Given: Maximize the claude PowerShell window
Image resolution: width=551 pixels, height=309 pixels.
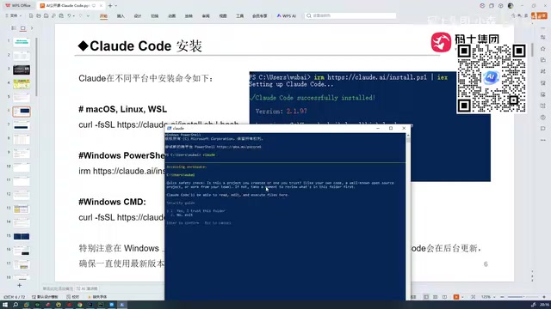Looking at the screenshot, I should point(391,128).
